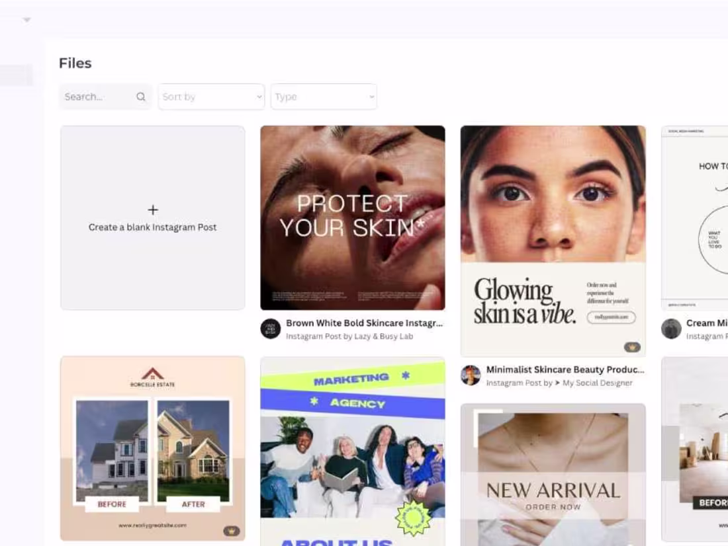This screenshot has height=546, width=728.
Task: Open the Minimalist Skincare Beauty Product link
Action: pyautogui.click(x=564, y=370)
